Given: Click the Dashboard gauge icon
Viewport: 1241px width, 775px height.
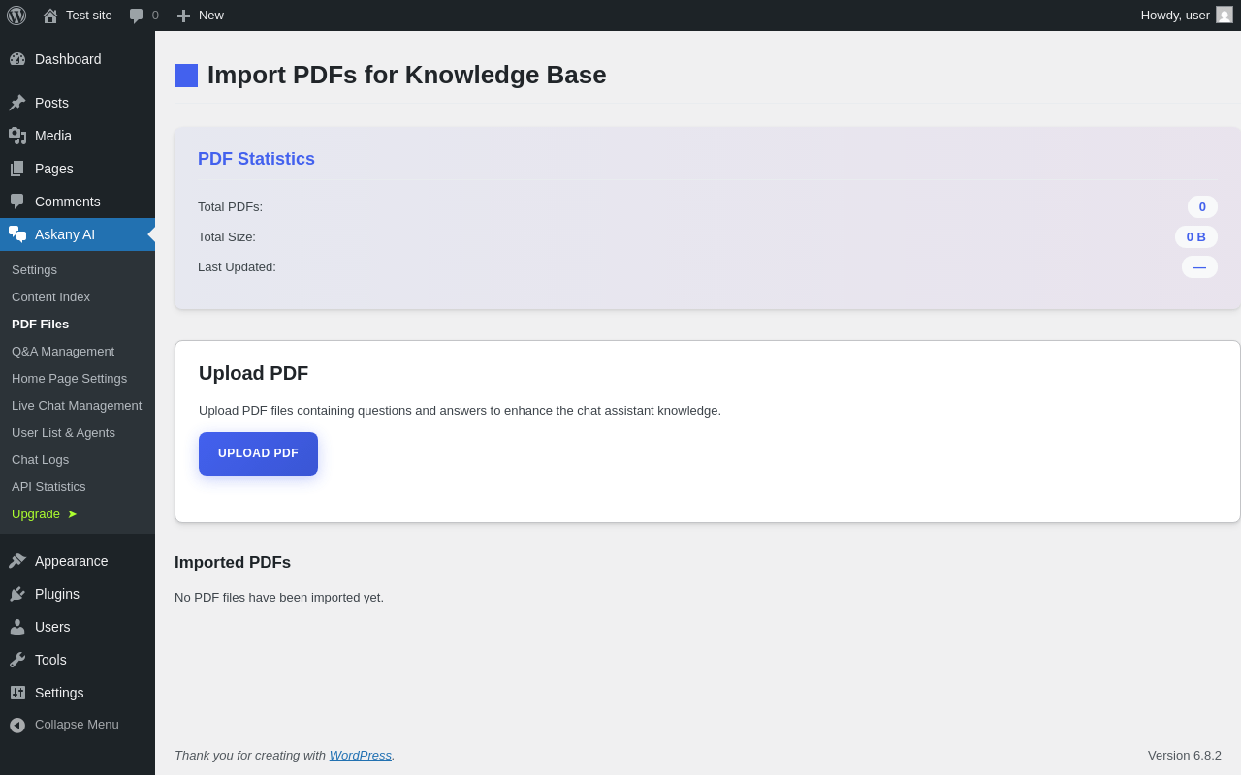Looking at the screenshot, I should coord(17,59).
